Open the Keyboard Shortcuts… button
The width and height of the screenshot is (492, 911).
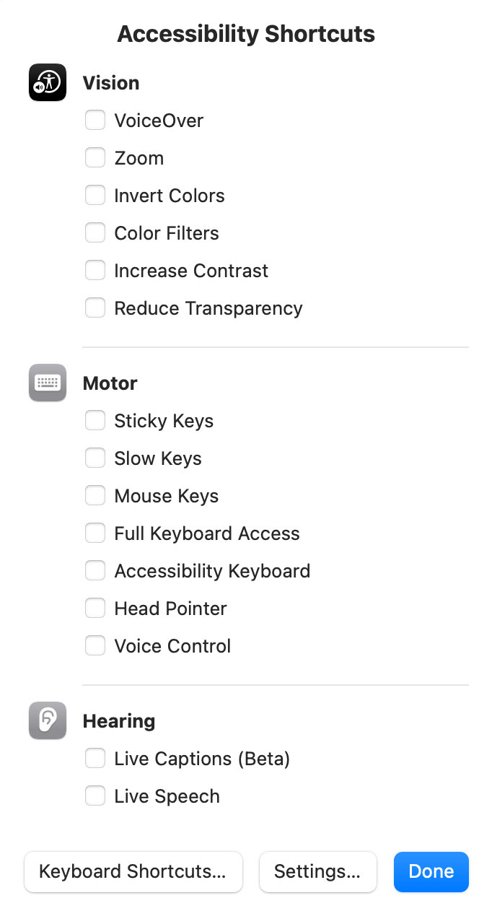click(133, 871)
